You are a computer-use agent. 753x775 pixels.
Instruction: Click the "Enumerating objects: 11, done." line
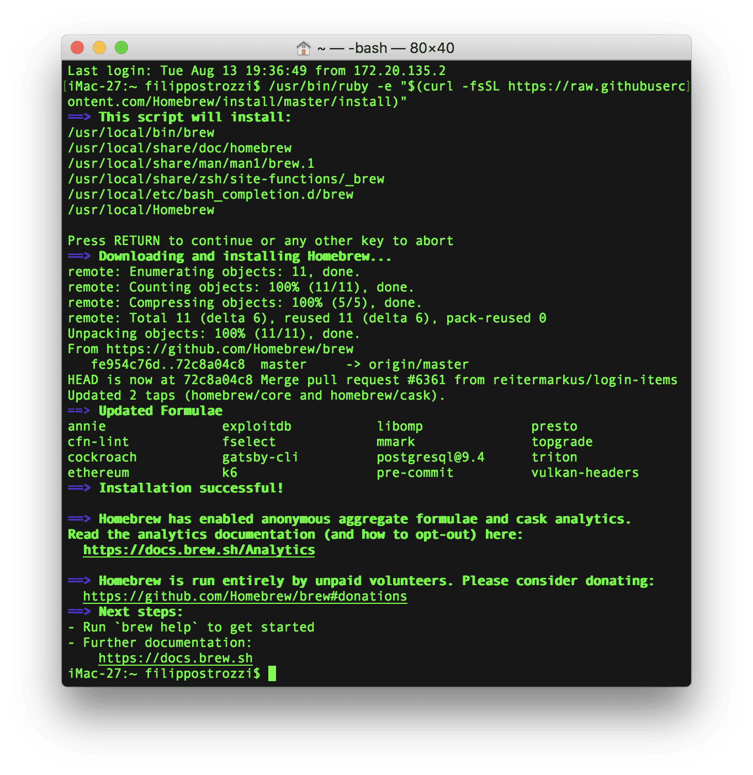[x=214, y=272]
